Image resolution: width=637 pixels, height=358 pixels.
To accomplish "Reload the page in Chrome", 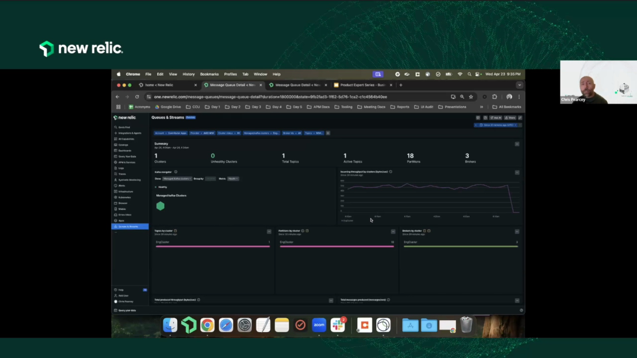I will (137, 97).
